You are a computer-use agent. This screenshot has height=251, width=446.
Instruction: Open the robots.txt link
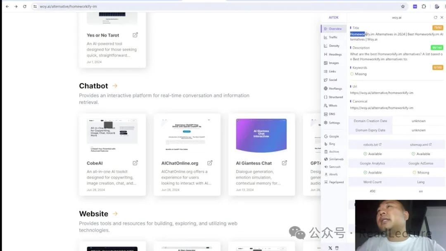(x=372, y=145)
